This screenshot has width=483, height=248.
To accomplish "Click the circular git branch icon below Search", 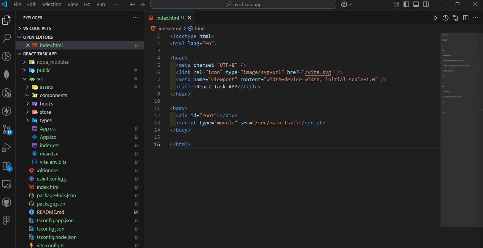I will coord(6,57).
